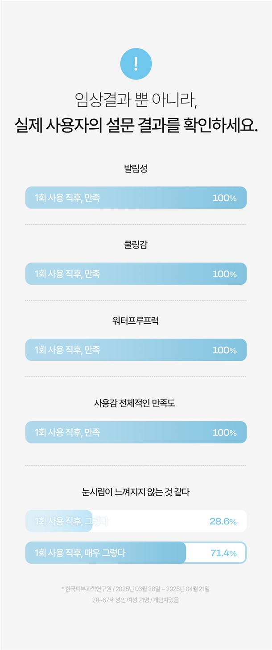Click the '1회 사용 직후, 매우 그렇다' bar label
Viewport: 272px width, 650px height.
(x=80, y=553)
